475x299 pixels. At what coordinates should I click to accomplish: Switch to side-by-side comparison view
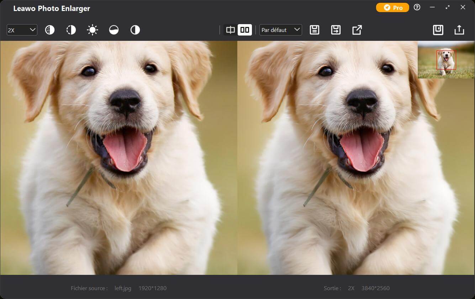[x=245, y=30]
